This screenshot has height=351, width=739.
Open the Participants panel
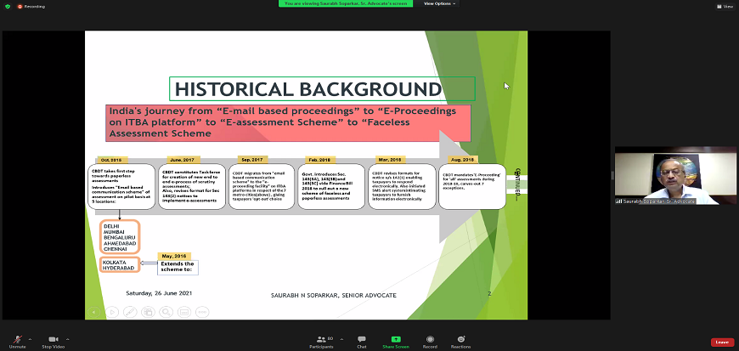[321, 340]
